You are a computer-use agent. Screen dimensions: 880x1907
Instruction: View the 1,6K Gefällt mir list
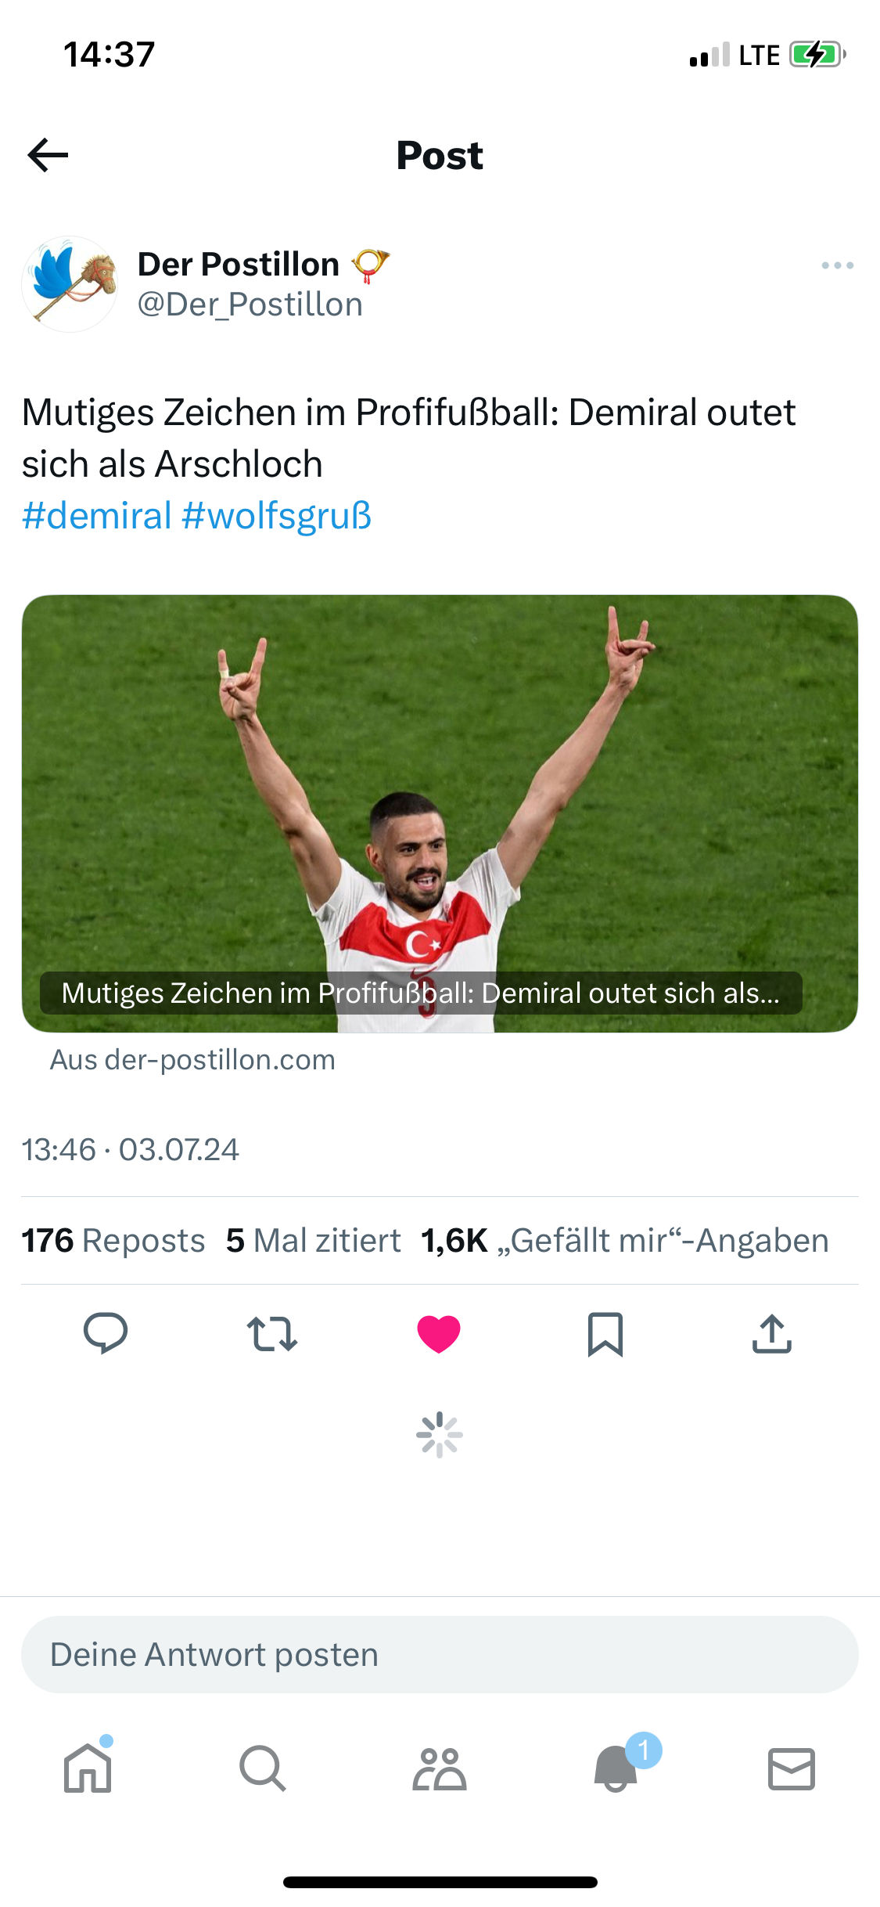pyautogui.click(x=625, y=1241)
